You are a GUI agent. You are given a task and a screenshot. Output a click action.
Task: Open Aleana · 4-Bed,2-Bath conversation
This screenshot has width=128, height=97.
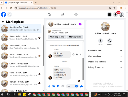point(21,56)
